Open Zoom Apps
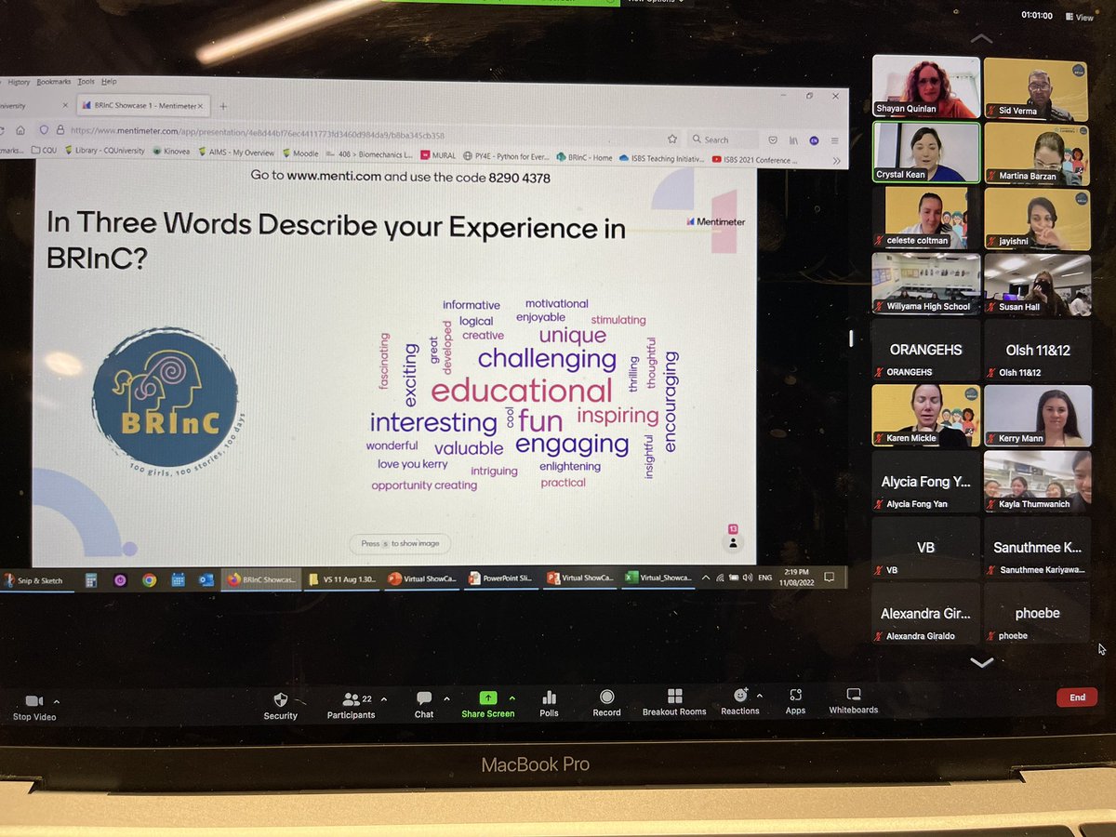Viewport: 1116px width, 837px height. pos(795,702)
